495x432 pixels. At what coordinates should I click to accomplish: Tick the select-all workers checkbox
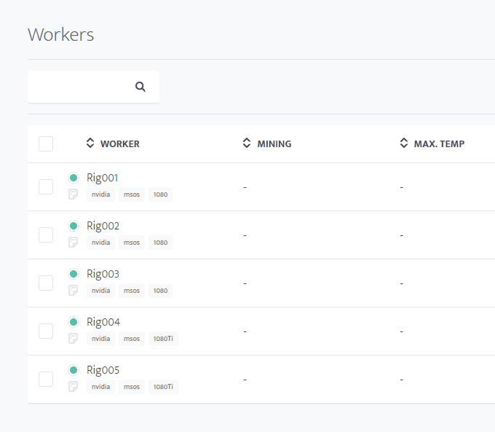click(x=46, y=144)
